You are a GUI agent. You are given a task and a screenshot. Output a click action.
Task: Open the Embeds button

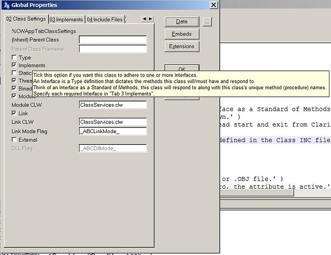click(x=182, y=34)
